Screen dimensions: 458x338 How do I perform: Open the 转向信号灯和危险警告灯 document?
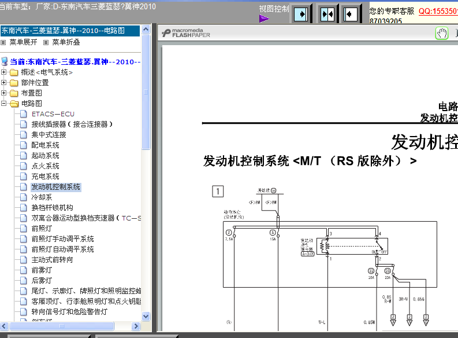(x=69, y=311)
